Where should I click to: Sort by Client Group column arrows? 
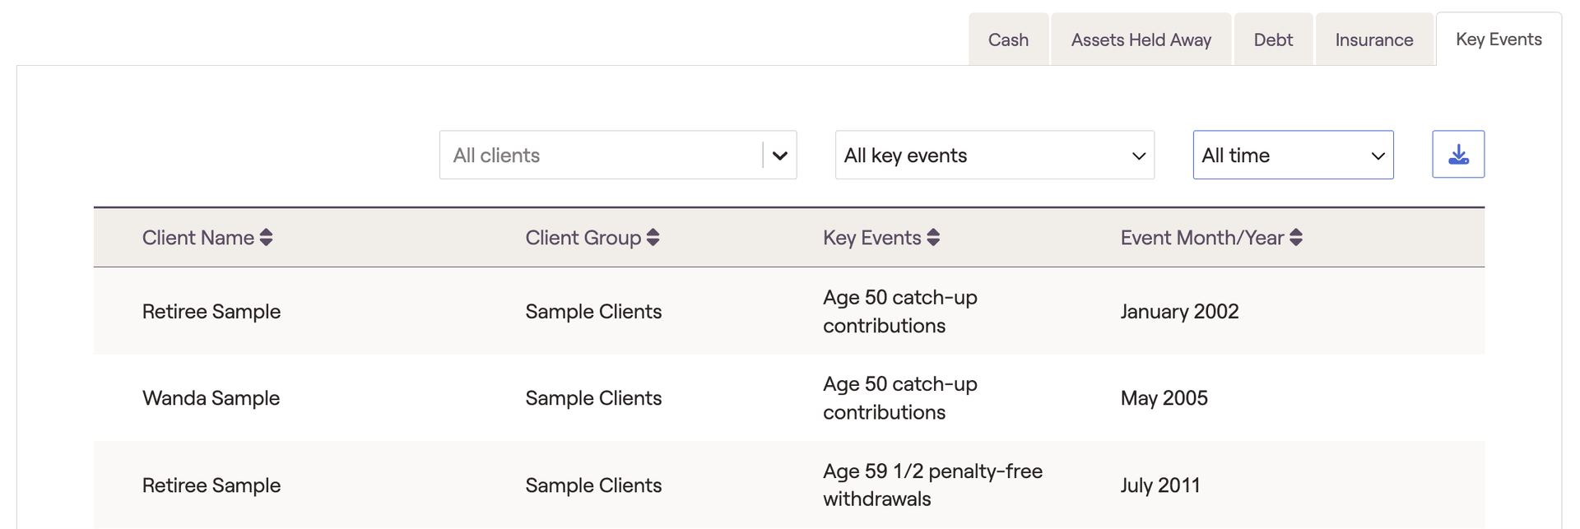(653, 238)
